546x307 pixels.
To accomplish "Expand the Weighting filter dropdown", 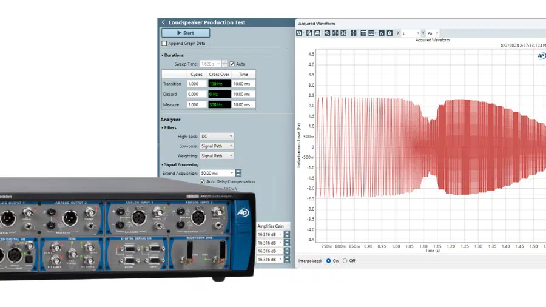I will [217, 156].
